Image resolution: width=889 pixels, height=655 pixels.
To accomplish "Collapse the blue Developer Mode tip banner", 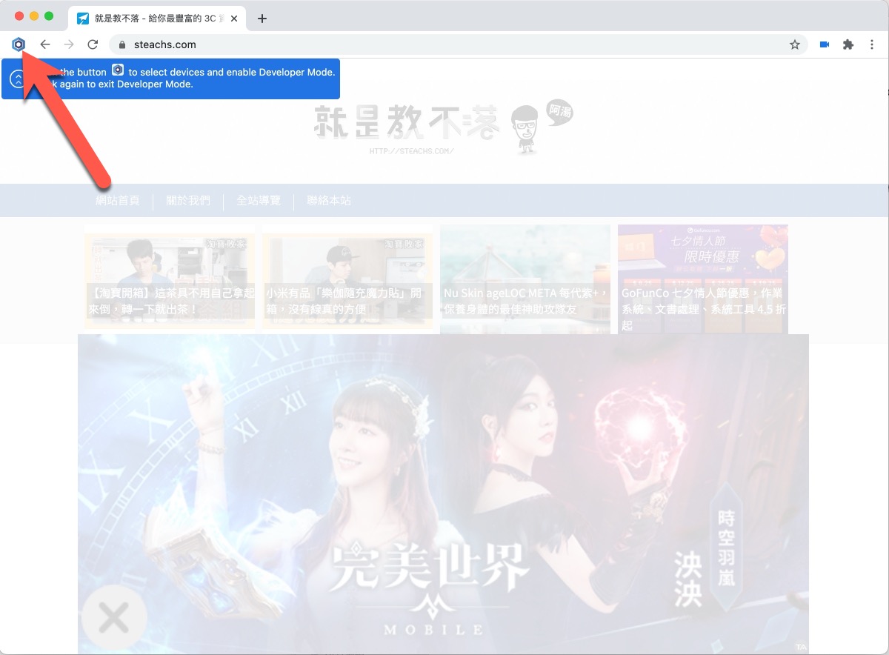I will click(x=18, y=79).
